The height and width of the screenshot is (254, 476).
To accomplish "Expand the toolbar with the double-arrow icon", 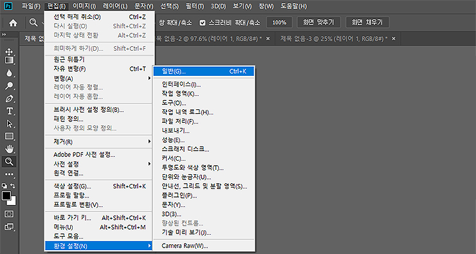I will pos(4,34).
